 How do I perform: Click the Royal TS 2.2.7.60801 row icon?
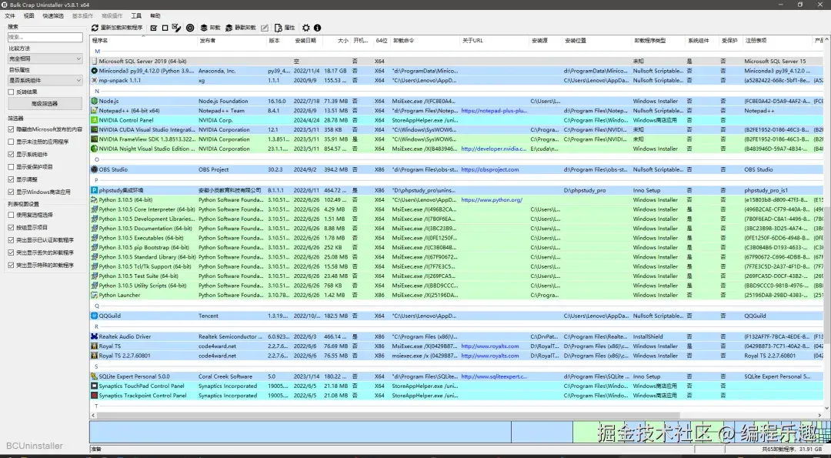pyautogui.click(x=95, y=356)
